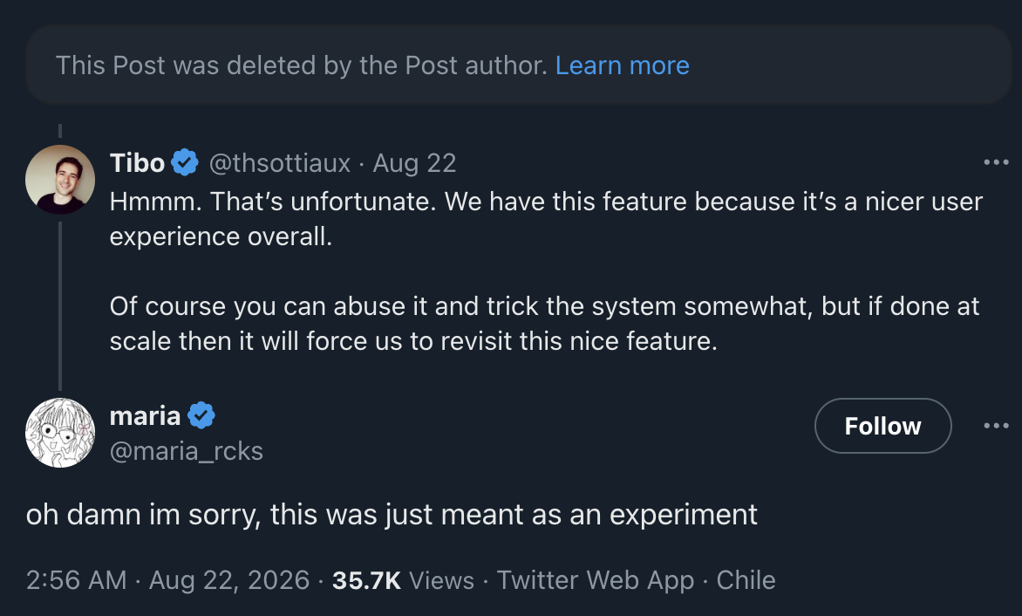Open the 2:56 AM · Aug 22, 2026 timestamp
1022x616 pixels.
coord(167,580)
